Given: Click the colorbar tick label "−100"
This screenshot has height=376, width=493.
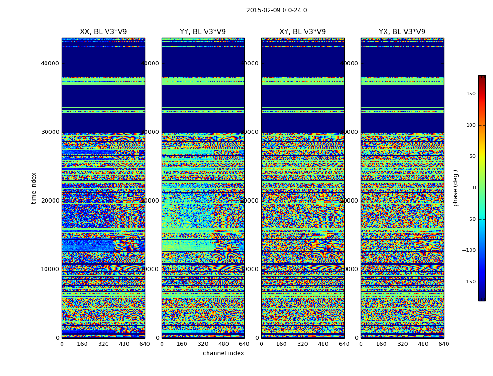Looking at the screenshot, I should point(469,251).
